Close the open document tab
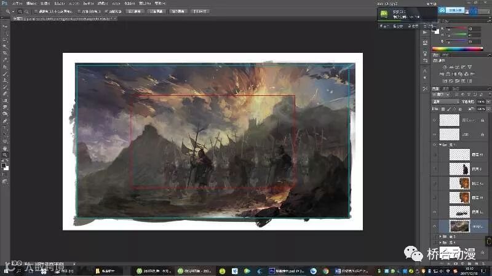The width and height of the screenshot is (492, 276). click(115, 18)
